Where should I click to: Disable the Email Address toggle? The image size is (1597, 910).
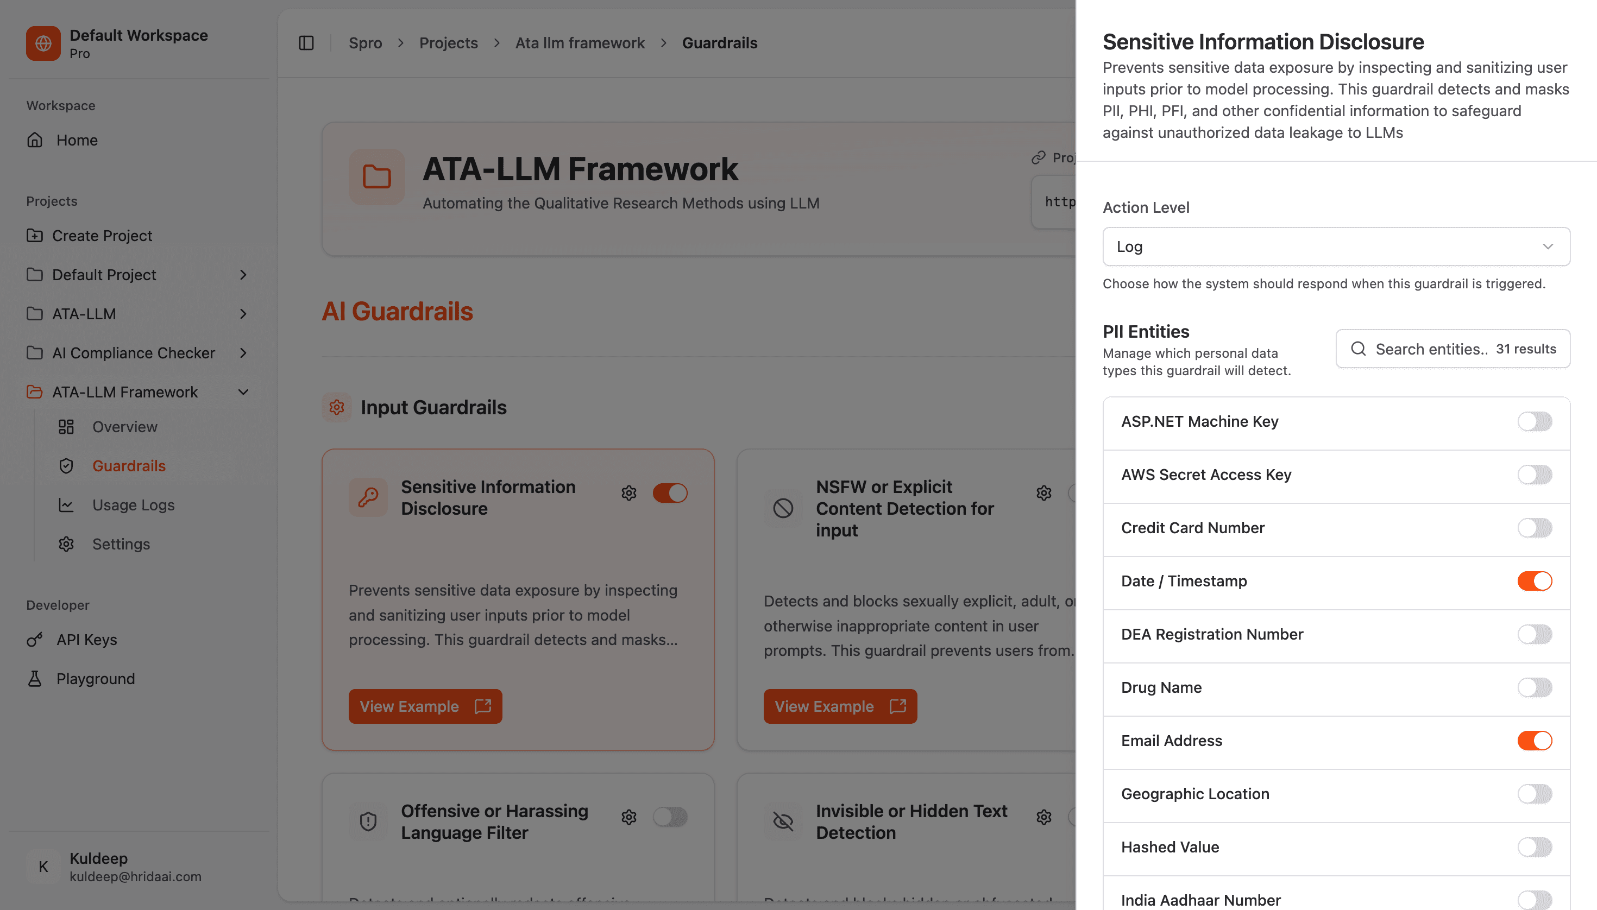pos(1534,741)
